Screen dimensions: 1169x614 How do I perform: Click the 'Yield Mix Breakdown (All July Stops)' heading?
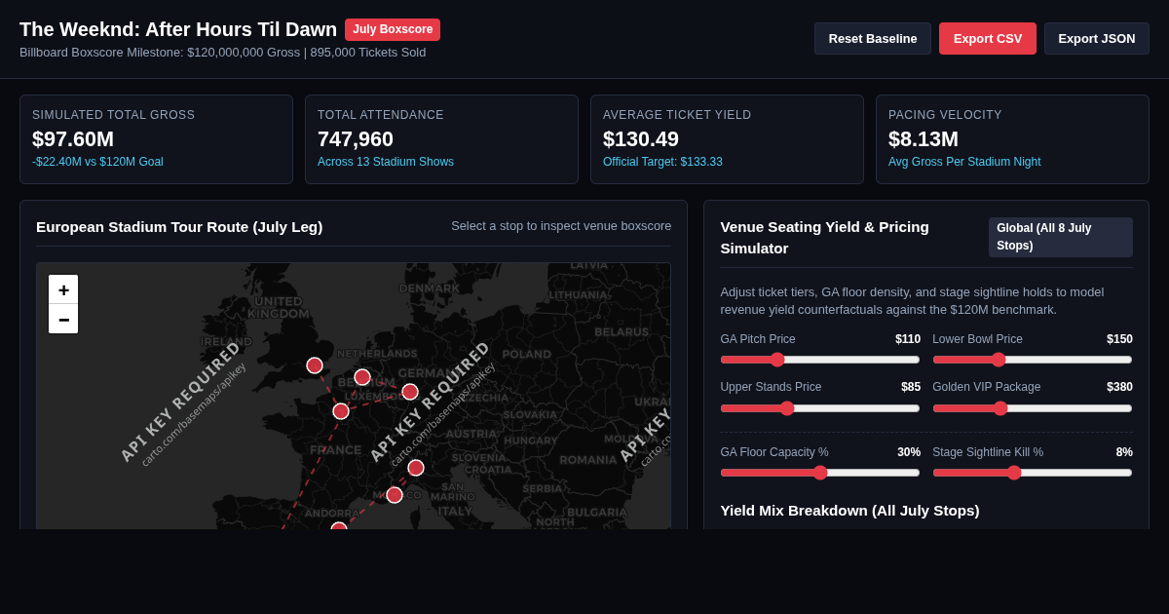[850, 511]
